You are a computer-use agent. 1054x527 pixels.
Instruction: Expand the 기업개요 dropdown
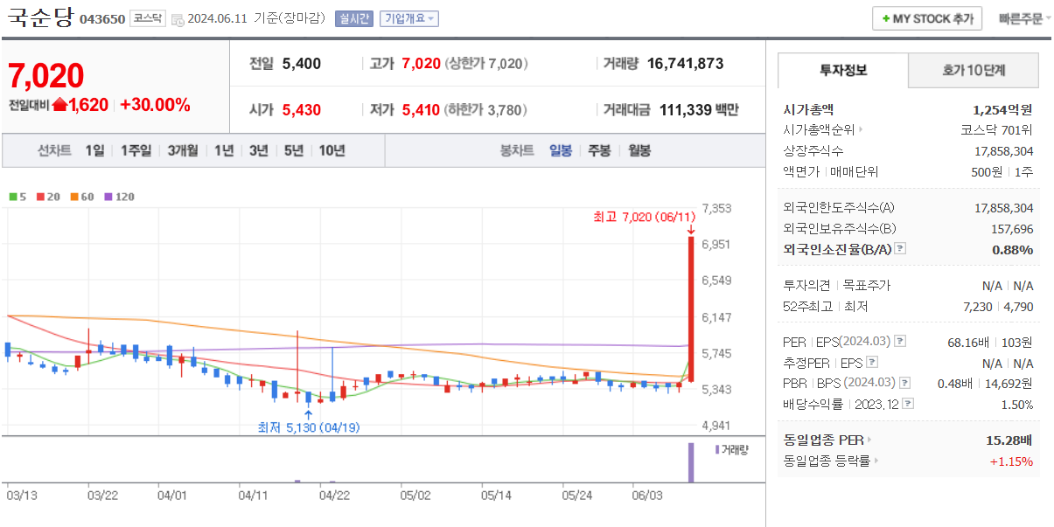coord(408,18)
